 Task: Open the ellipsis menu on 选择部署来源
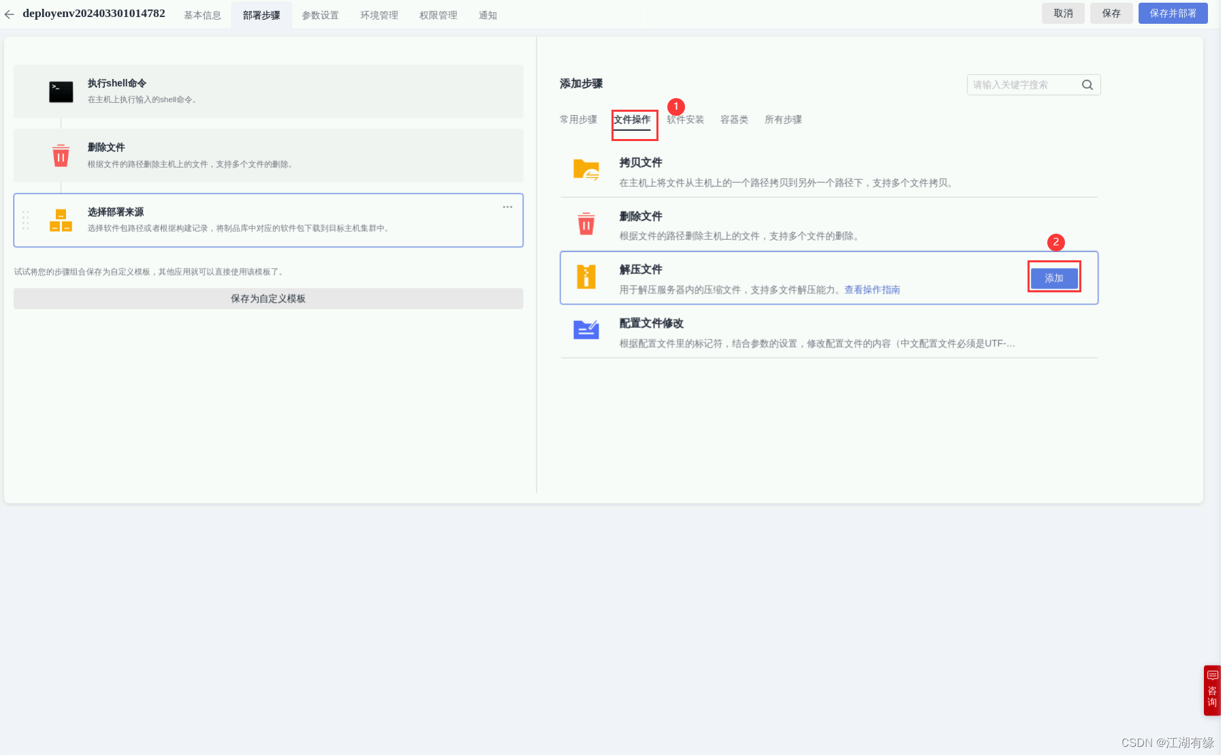point(507,207)
